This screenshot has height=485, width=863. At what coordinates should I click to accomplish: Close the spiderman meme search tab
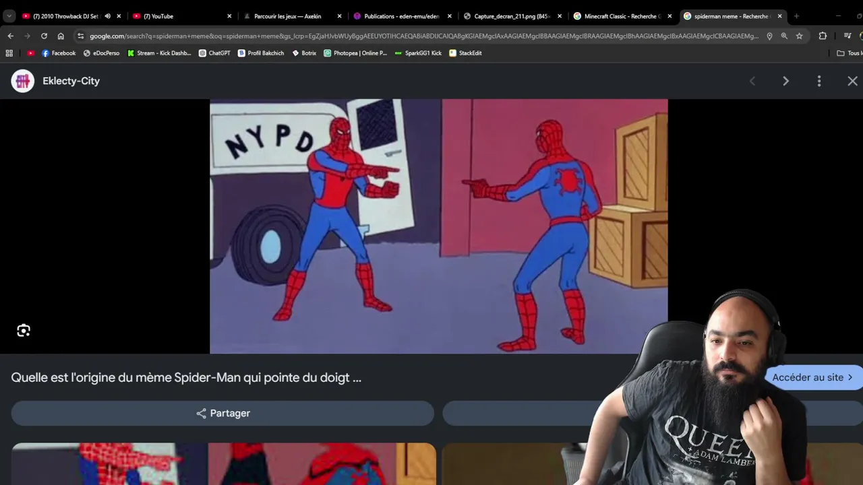pyautogui.click(x=779, y=16)
